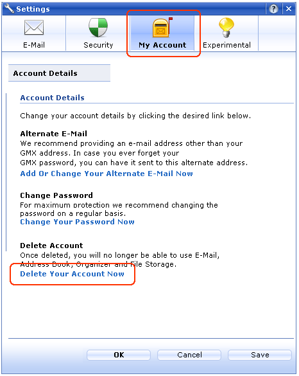
Task: Click the Settings title bar text
Action: tap(33, 9)
